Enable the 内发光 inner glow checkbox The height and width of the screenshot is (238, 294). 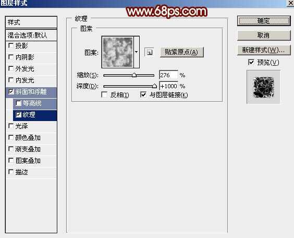coord(11,80)
